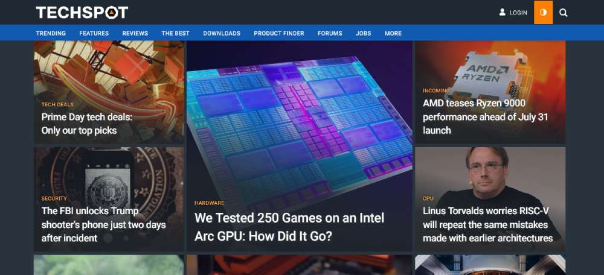Click the user login icon
The image size is (604, 275).
(502, 12)
